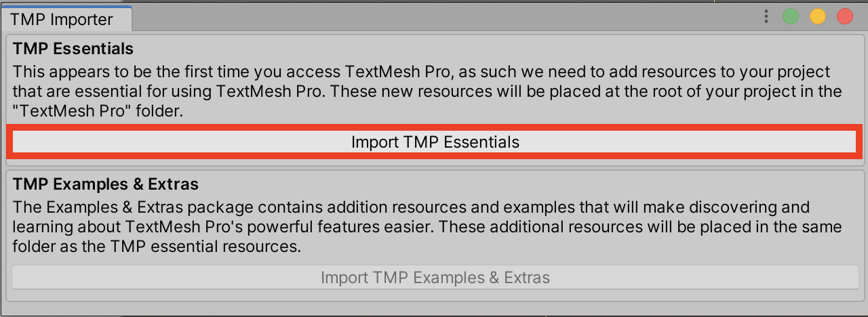This screenshot has height=317, width=868.
Task: Click the TMP Examples & Extras heading
Action: click(105, 184)
